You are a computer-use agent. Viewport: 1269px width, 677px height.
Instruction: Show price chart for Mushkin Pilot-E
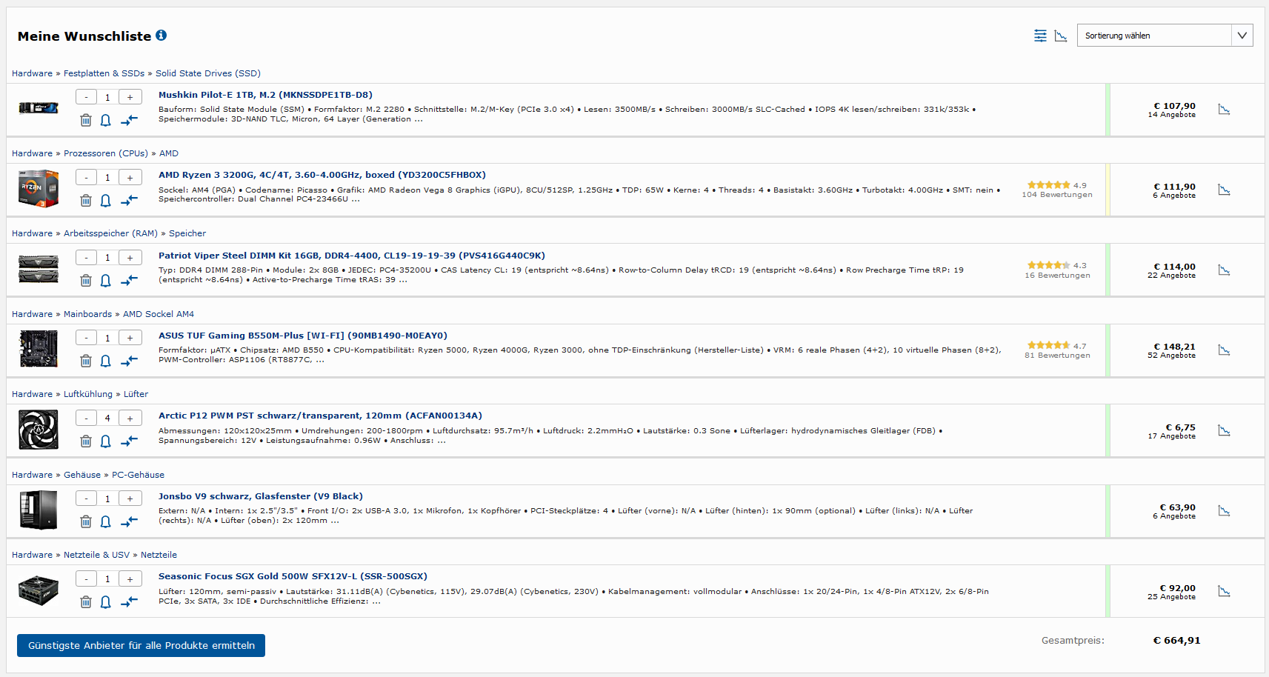[x=1224, y=110]
